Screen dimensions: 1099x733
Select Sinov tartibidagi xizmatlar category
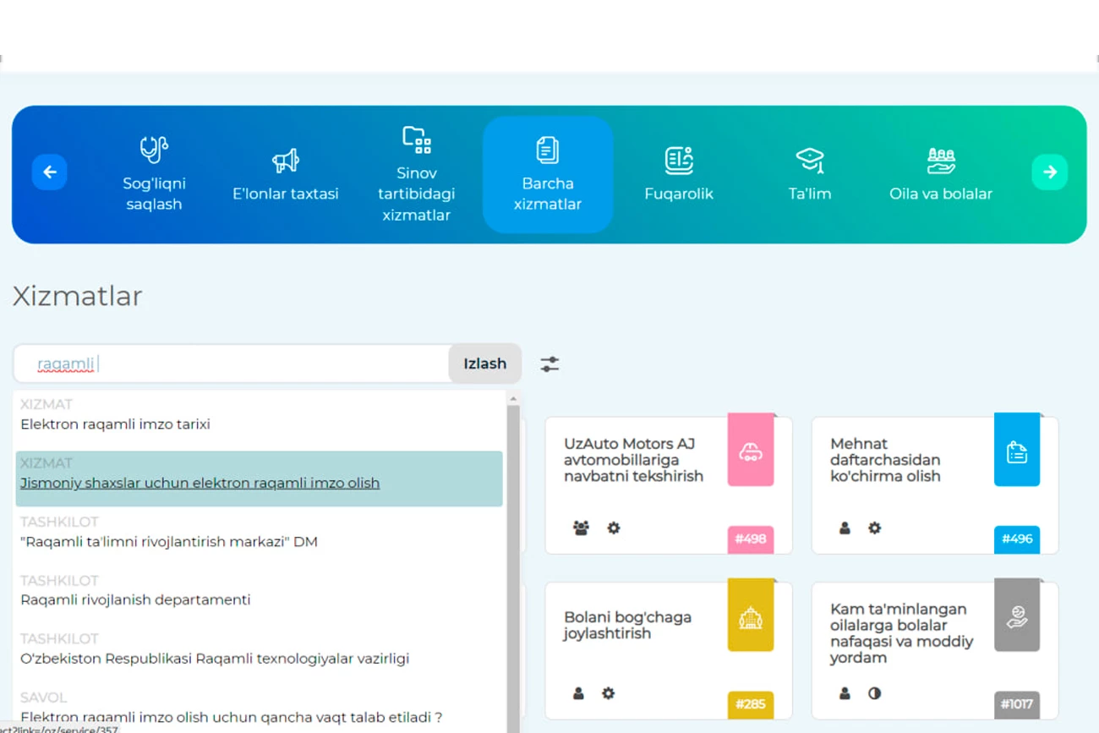[417, 174]
